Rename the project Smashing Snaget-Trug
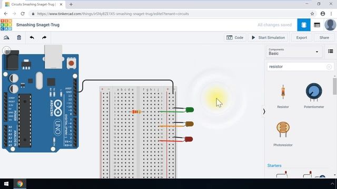 (x=38, y=25)
